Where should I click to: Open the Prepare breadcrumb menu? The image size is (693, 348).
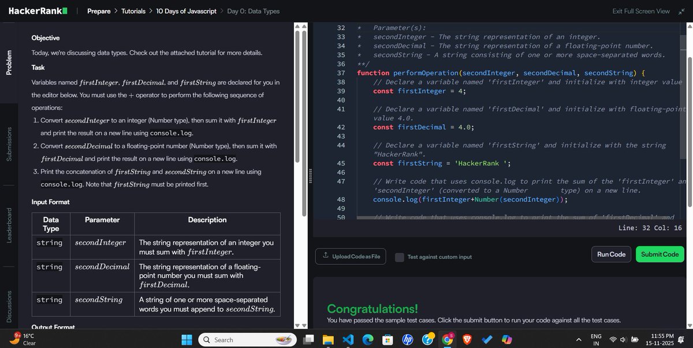click(99, 10)
